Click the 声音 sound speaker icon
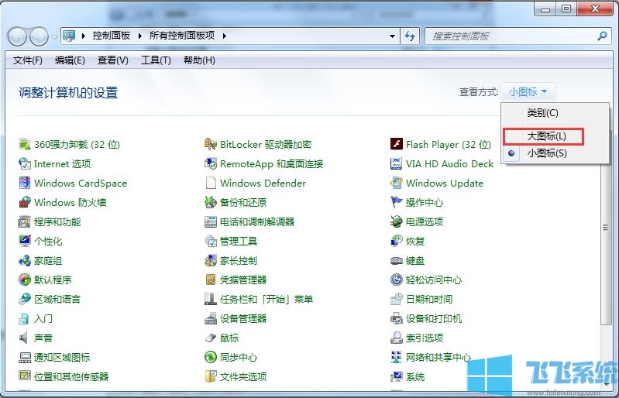 pos(25,338)
